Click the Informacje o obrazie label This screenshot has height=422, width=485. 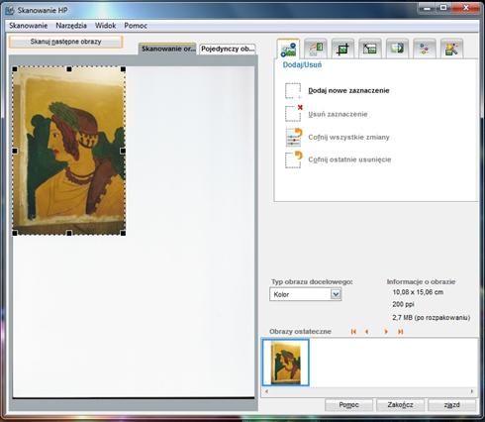click(x=421, y=282)
